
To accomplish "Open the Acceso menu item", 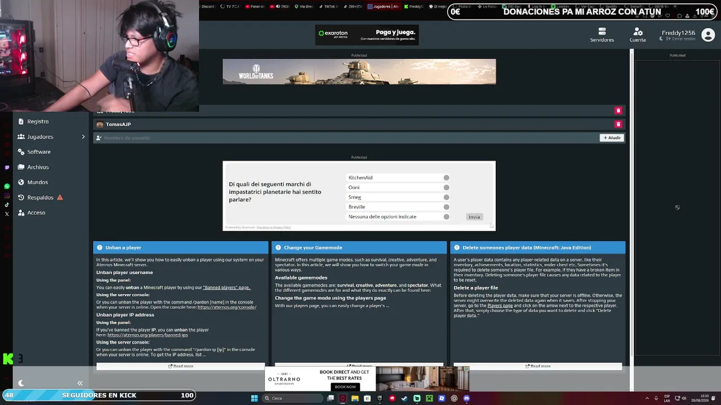I will [x=36, y=213].
